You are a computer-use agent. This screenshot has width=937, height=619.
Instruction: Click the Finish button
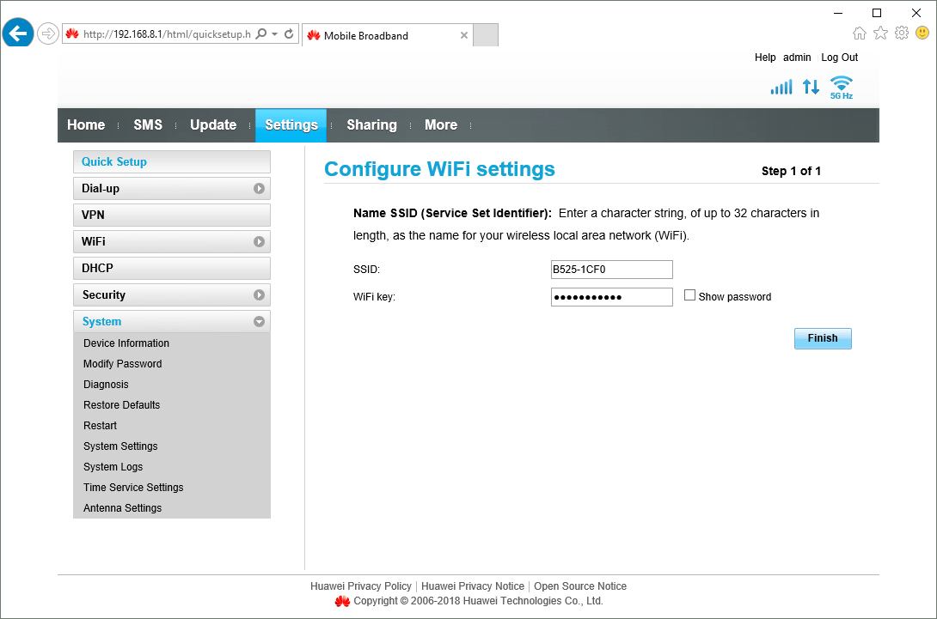[822, 338]
